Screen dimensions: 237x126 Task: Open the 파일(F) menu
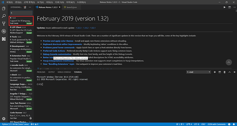click(x=10, y=2)
